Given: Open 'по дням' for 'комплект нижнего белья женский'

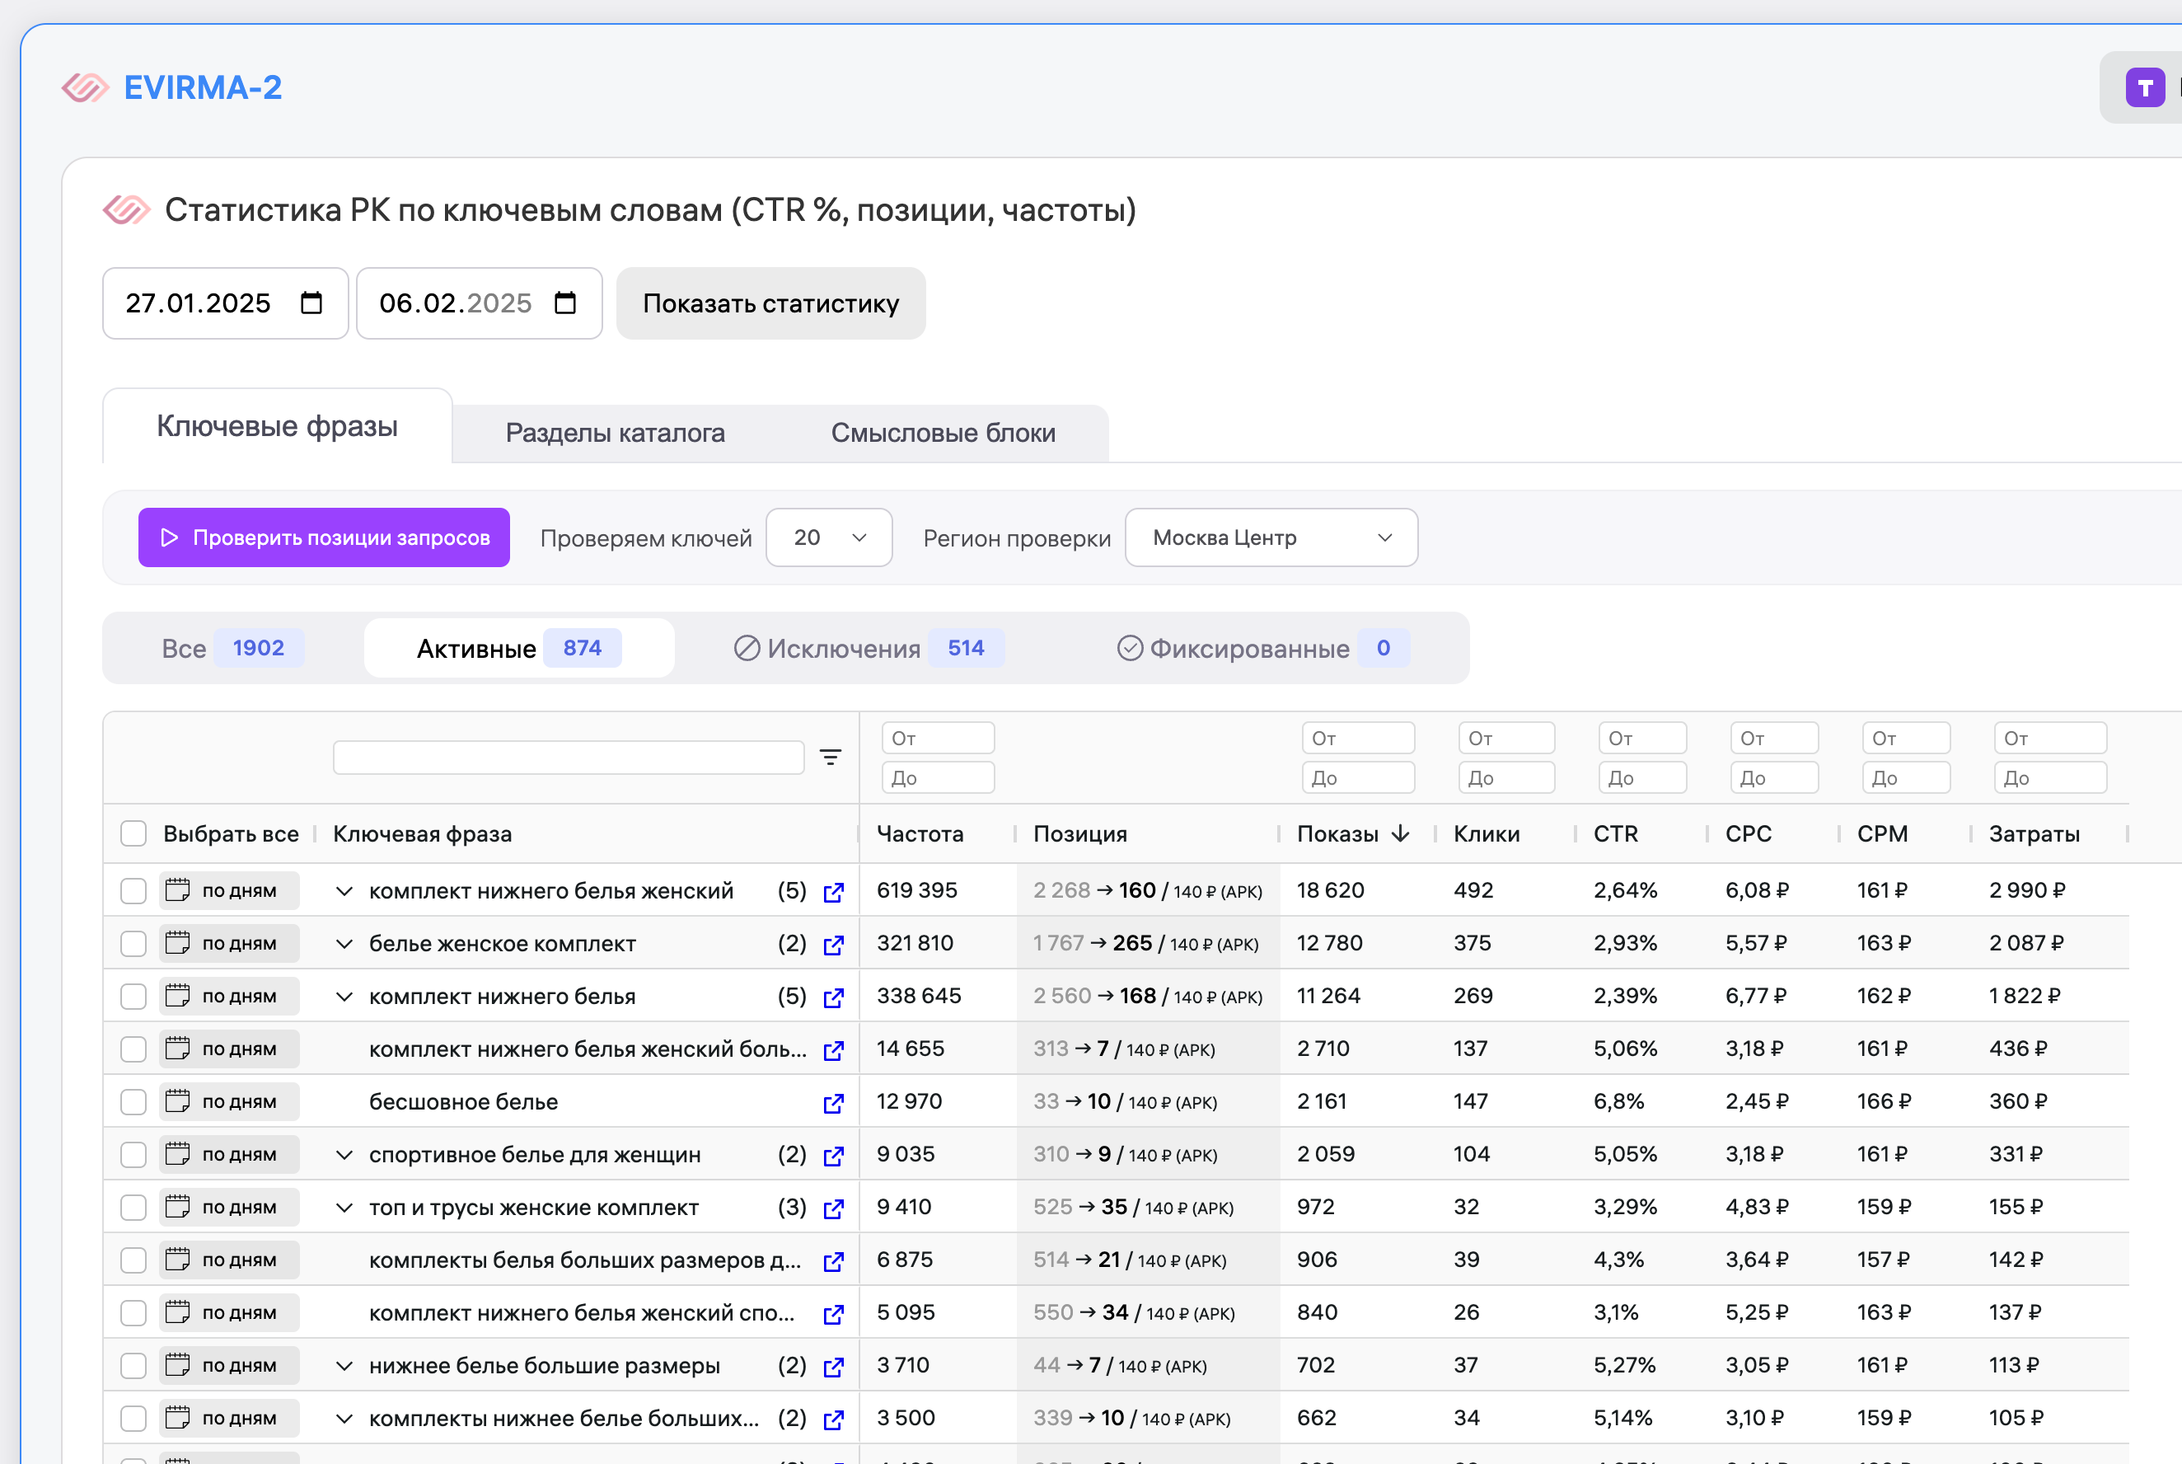Looking at the screenshot, I should pyautogui.click(x=228, y=891).
